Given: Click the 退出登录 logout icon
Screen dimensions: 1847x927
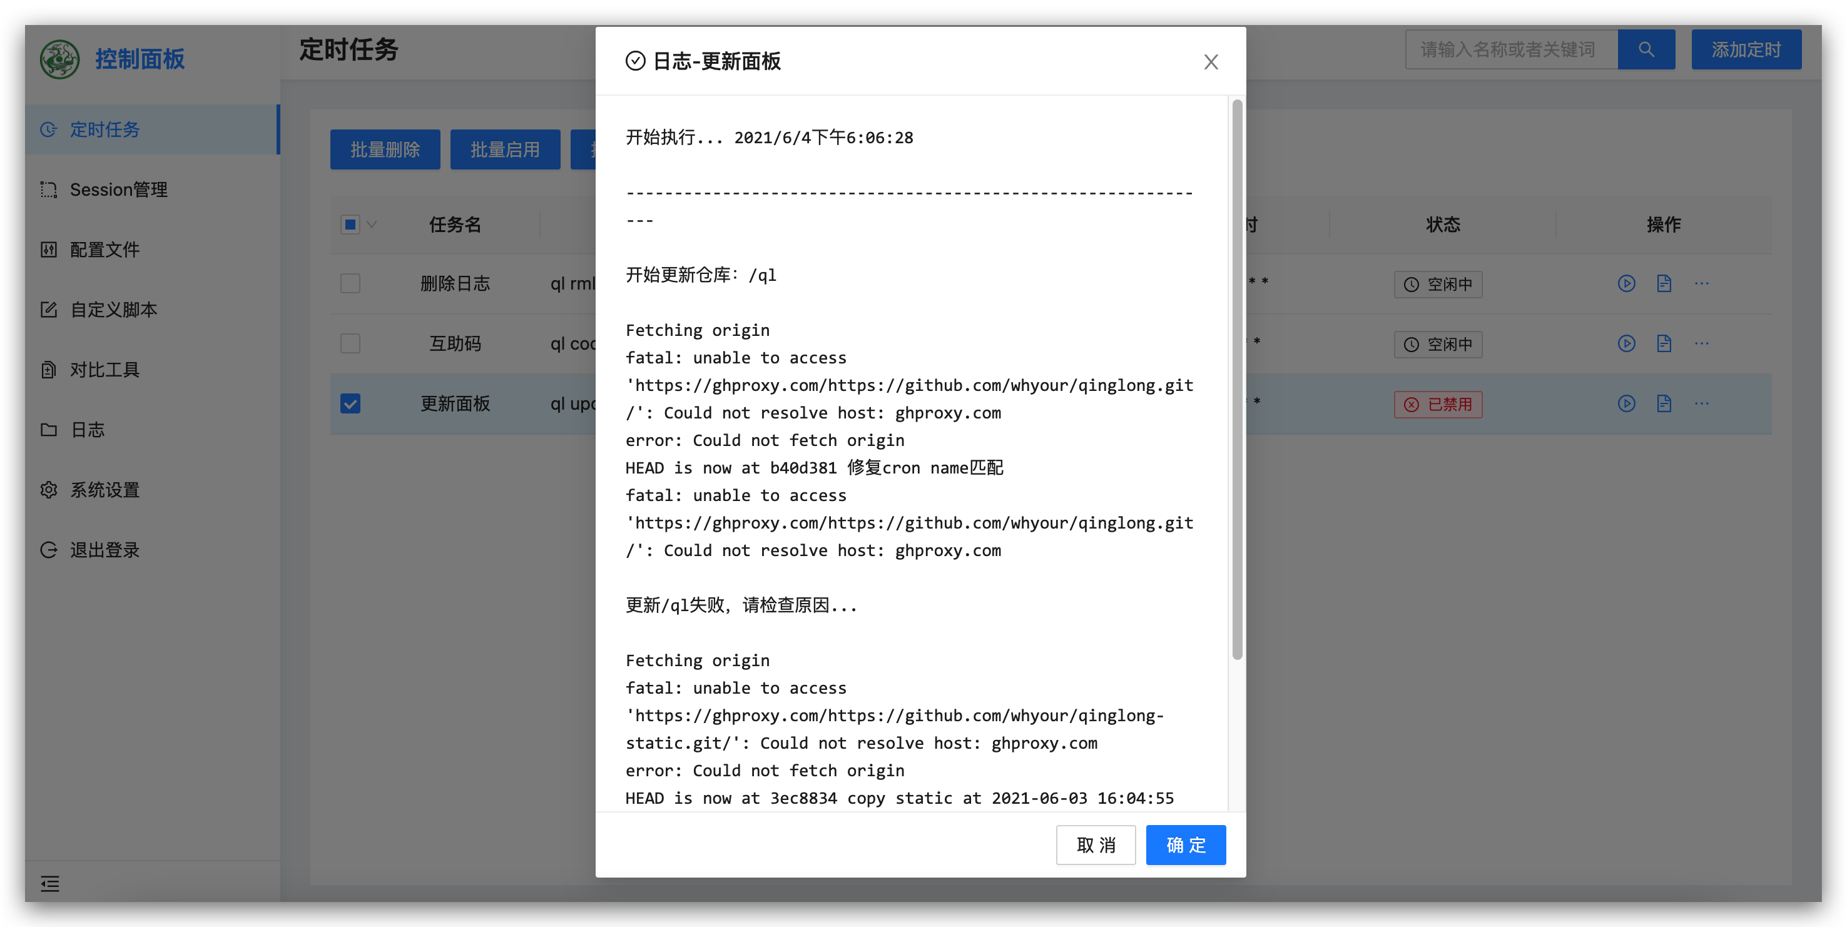Looking at the screenshot, I should 48,549.
